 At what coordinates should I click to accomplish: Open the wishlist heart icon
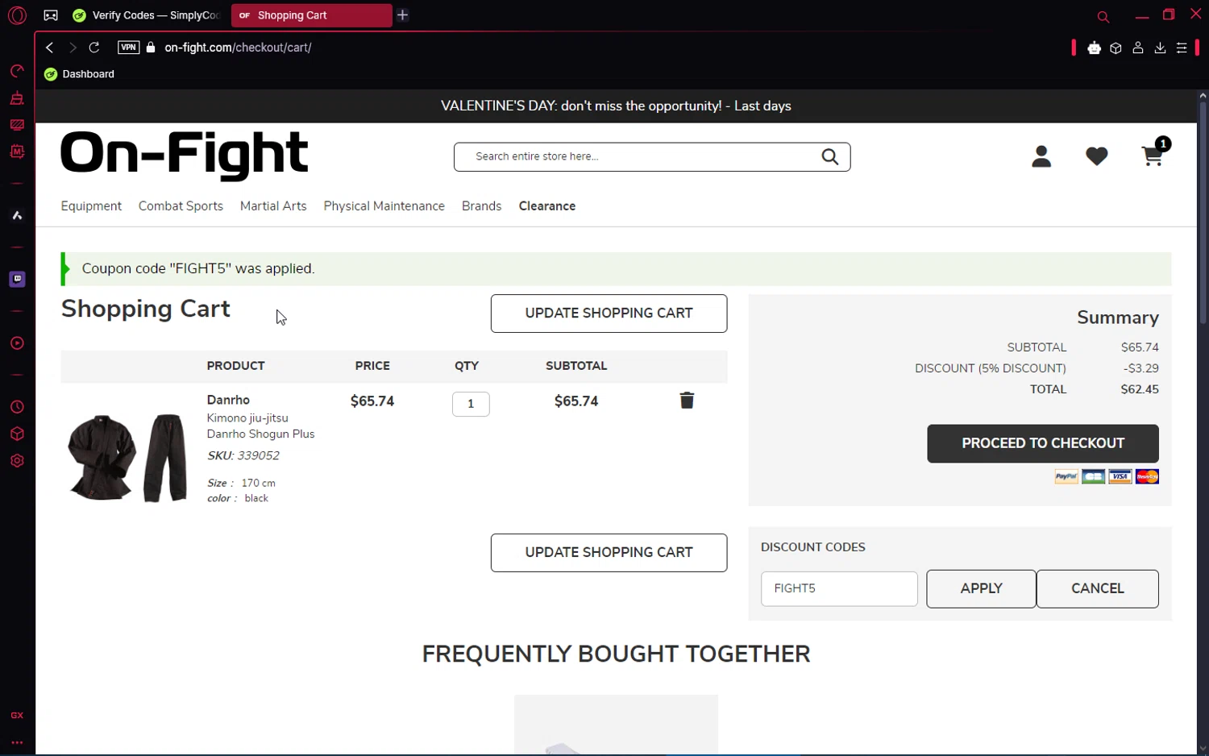tap(1096, 156)
